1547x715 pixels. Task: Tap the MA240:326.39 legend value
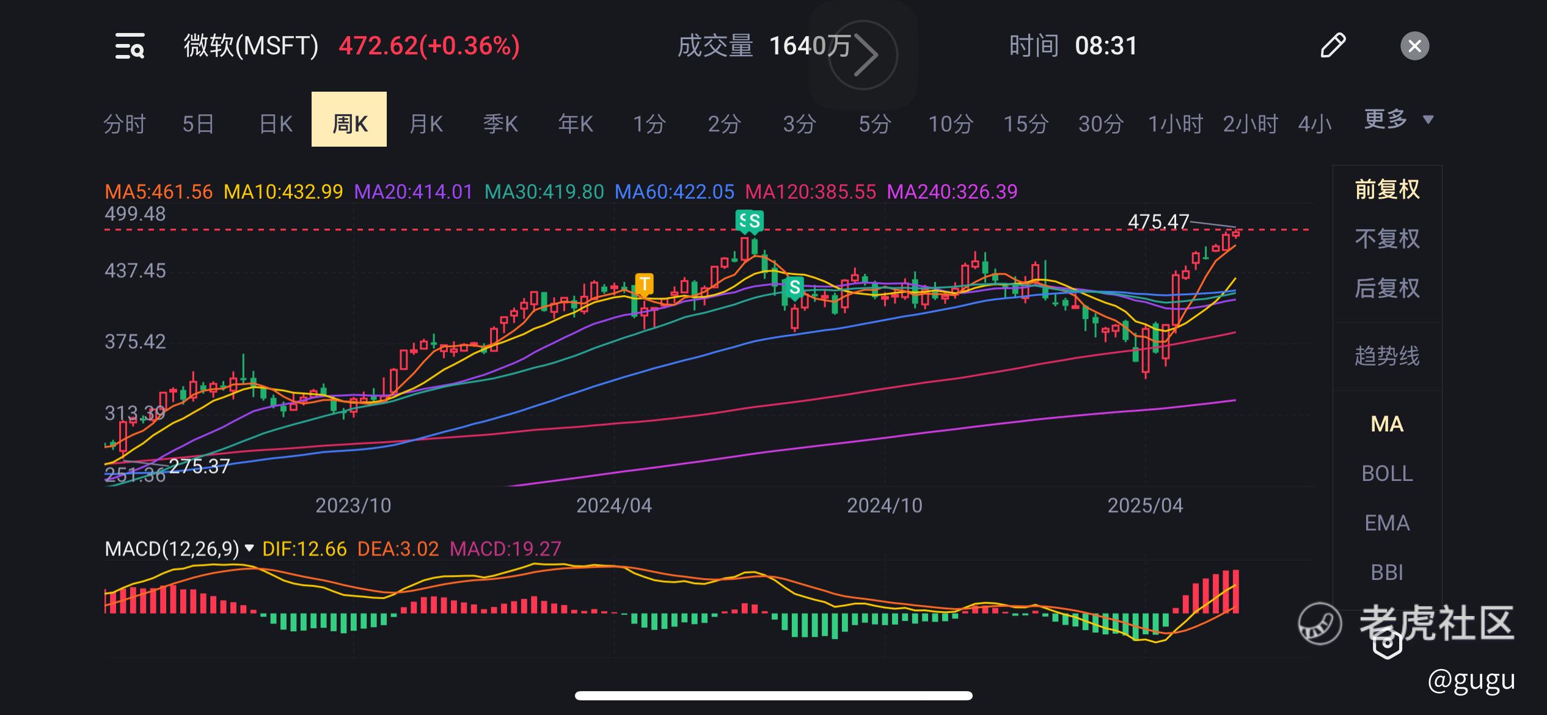[x=952, y=192]
